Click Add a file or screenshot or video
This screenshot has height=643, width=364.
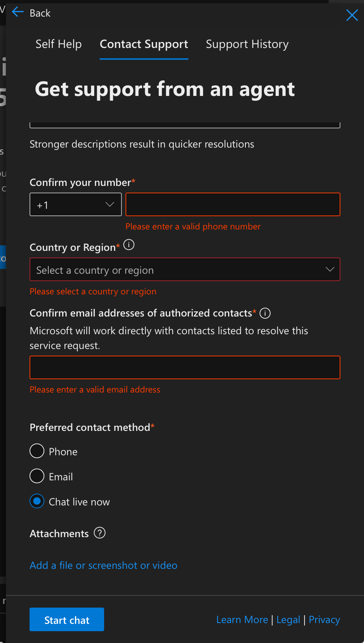[x=103, y=566]
